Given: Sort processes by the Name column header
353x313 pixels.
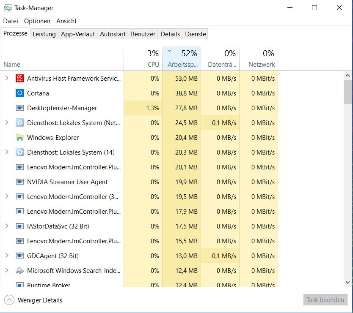Looking at the screenshot, I should coord(62,59).
